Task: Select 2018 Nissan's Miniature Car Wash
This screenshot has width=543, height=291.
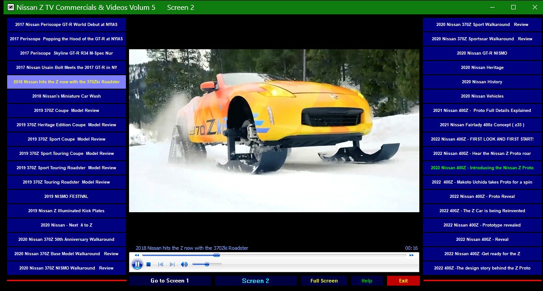Action: pyautogui.click(x=66, y=96)
